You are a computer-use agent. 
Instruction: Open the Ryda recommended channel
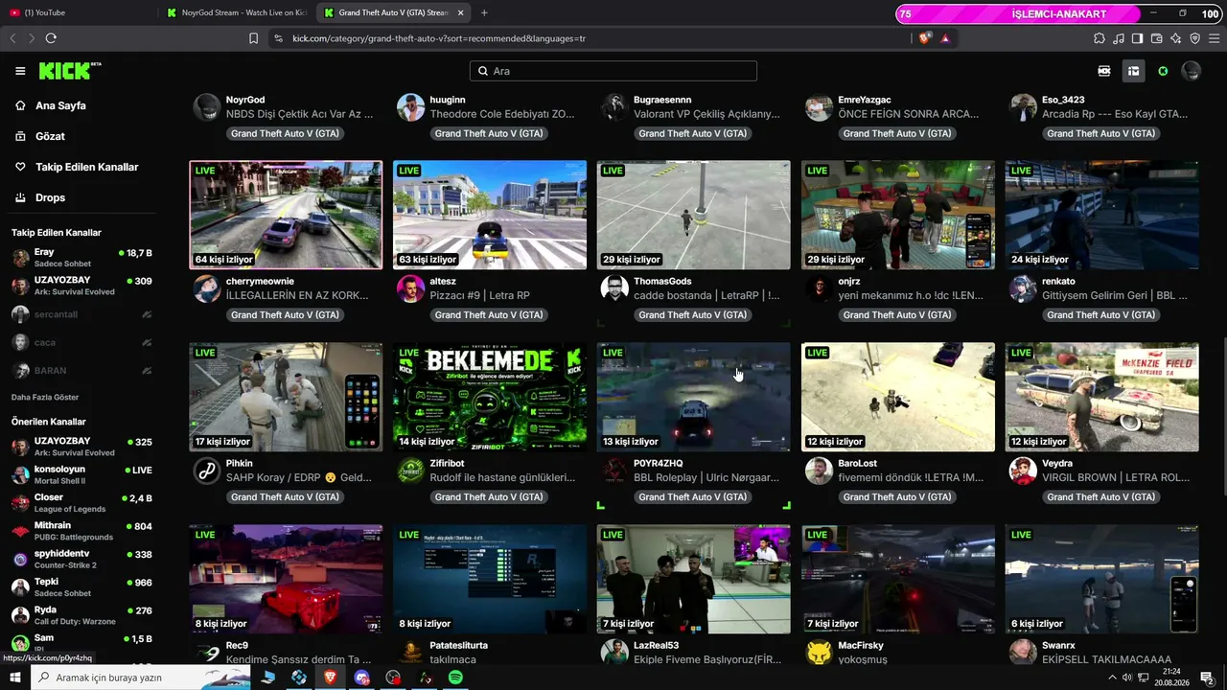point(81,615)
